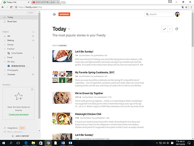Open the chicken chili thumbnail

pos(62,118)
